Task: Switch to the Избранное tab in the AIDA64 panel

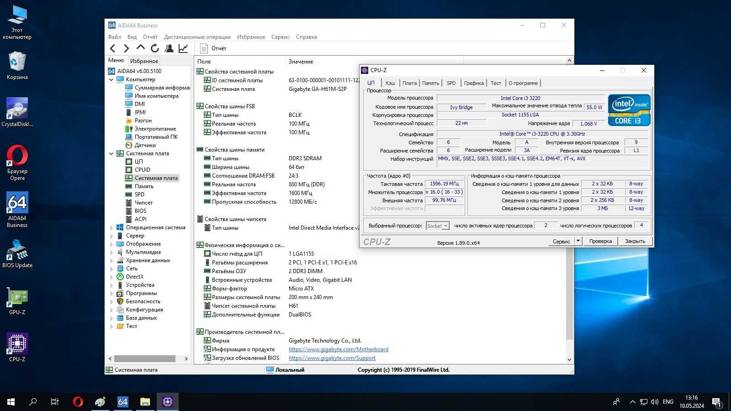Action: coord(144,61)
